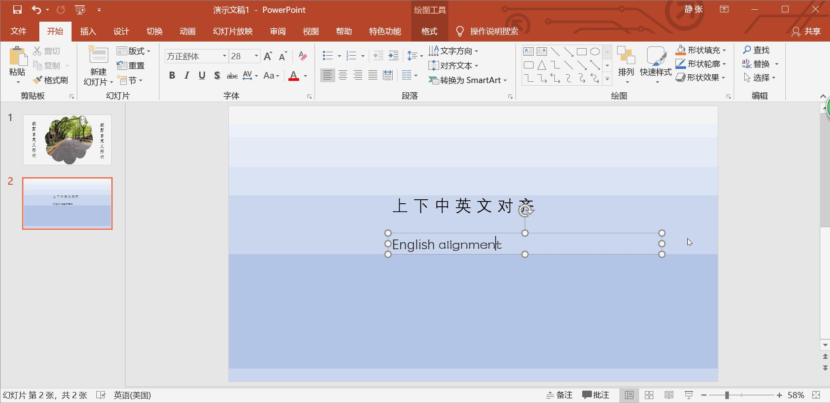
Task: Expand the font size 28 dropdown
Action: 256,56
